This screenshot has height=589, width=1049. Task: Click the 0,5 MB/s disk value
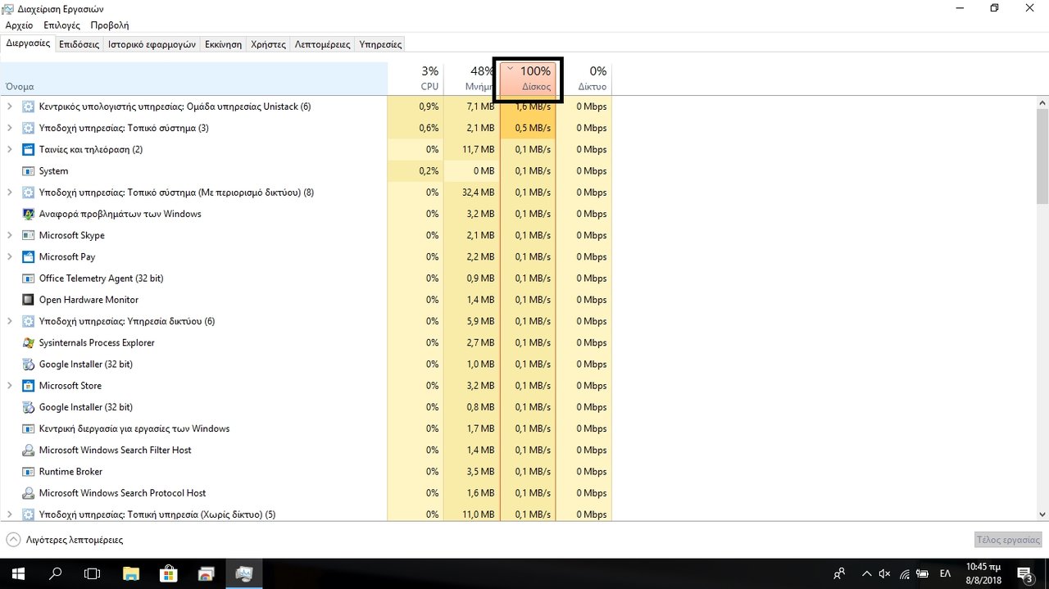(x=534, y=128)
